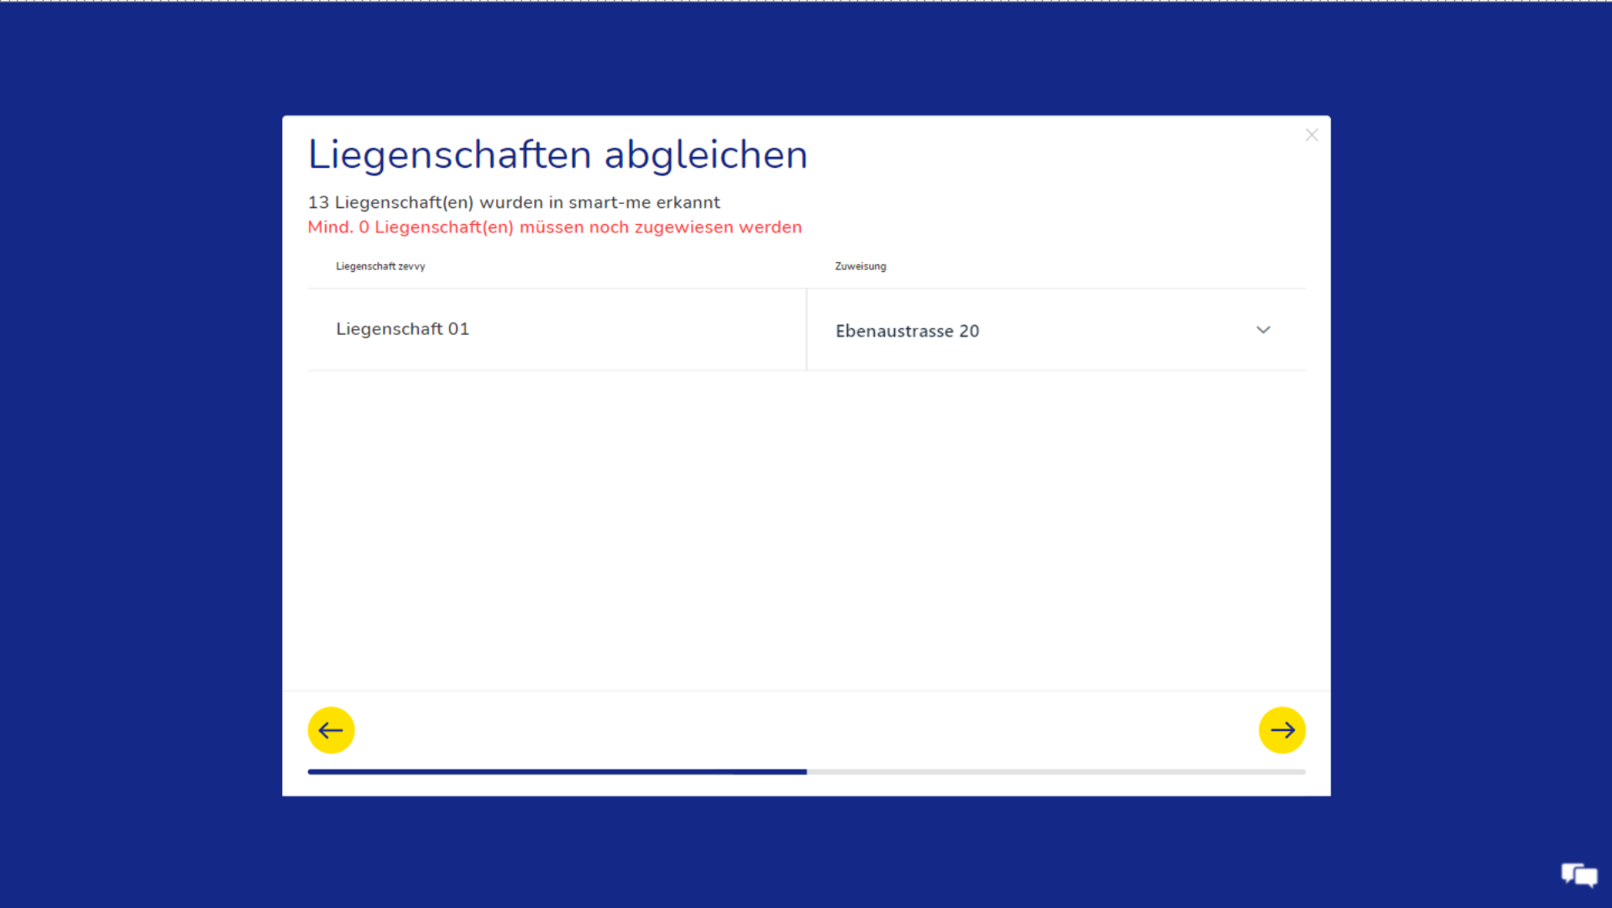Click the empty white area below the table row
Screen dimensions: 1612x908
point(806,529)
